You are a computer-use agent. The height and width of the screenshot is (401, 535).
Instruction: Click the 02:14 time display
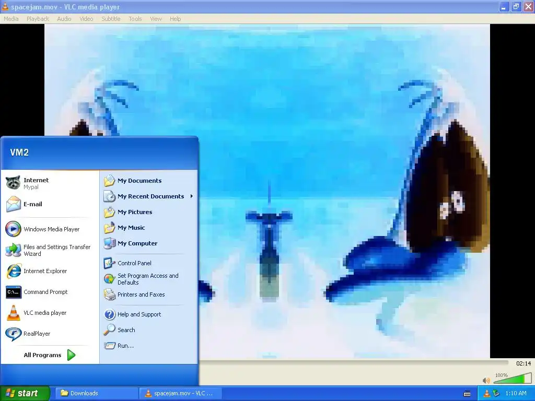(524, 363)
